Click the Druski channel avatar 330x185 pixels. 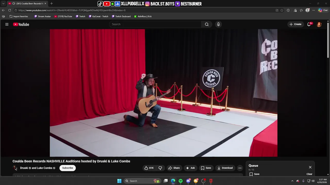tap(15, 168)
